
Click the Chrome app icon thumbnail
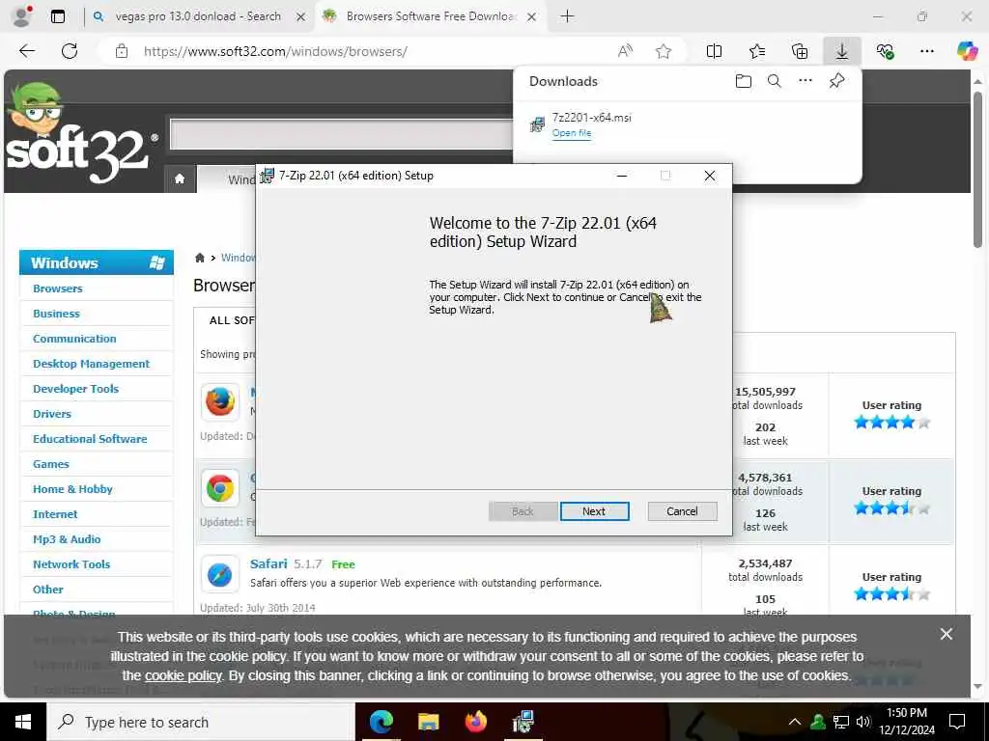tap(220, 488)
